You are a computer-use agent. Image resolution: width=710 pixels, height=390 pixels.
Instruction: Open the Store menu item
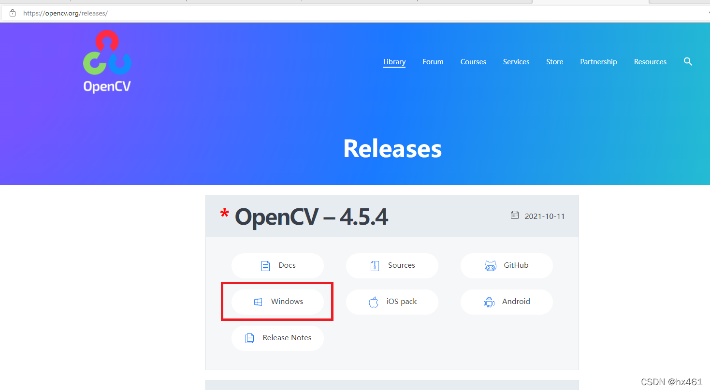tap(555, 62)
